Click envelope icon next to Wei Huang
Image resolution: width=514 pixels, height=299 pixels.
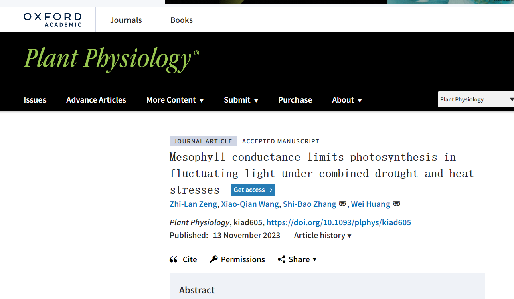(396, 204)
